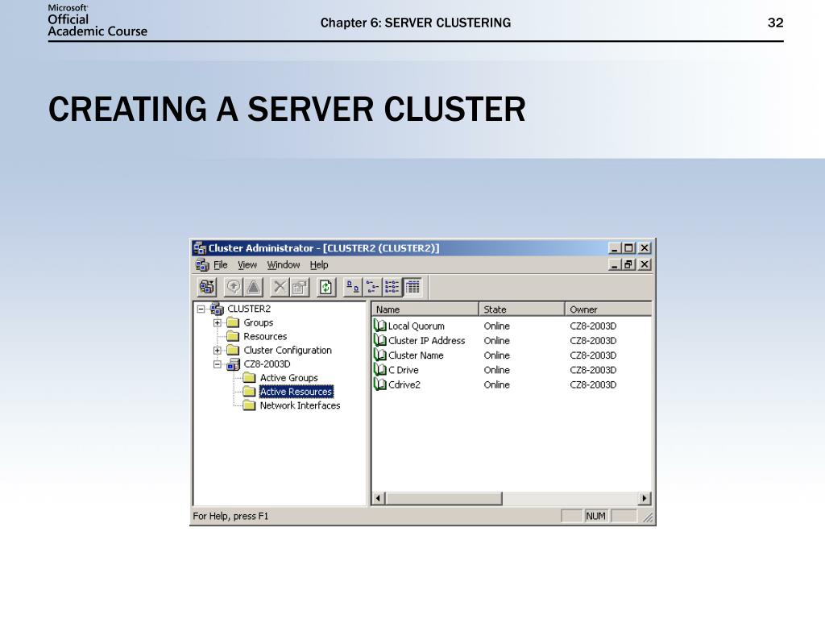
Task: Open the View menu
Action: pos(247,265)
